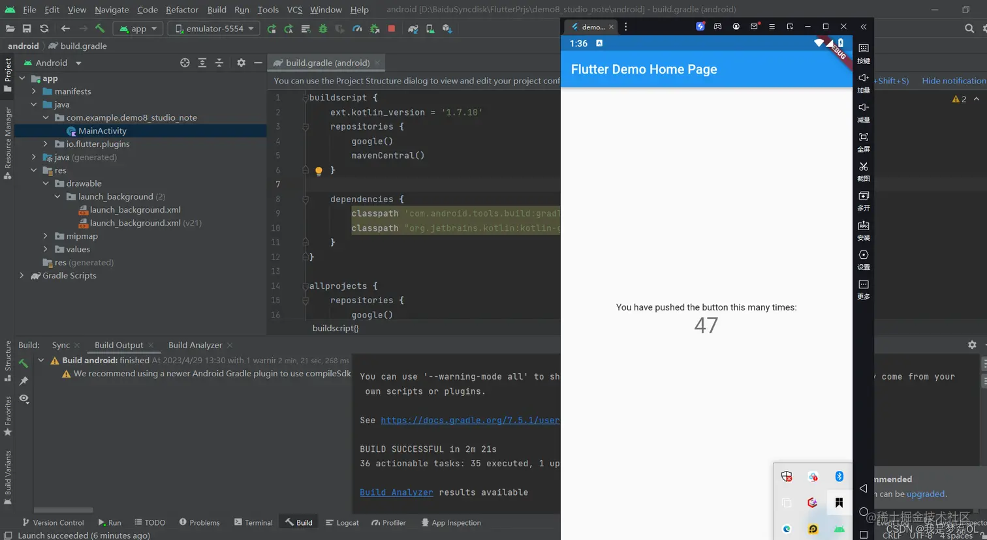The width and height of the screenshot is (987, 540).
Task: Click the Save All toolbar icon
Action: tap(27, 29)
